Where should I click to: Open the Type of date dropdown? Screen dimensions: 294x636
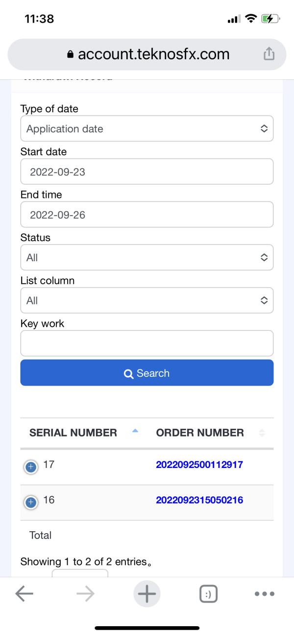(x=147, y=129)
